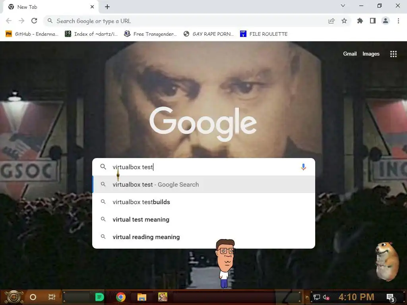Open the 4:10 PM clock
This screenshot has width=407, height=305.
pos(356,297)
